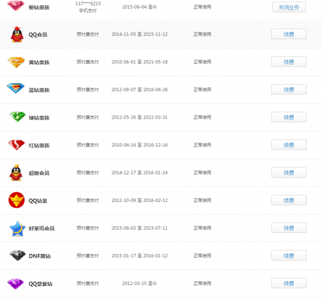Click date range ending 2016-02-12
Image resolution: width=322 pixels, height=299 pixels.
[x=140, y=200]
